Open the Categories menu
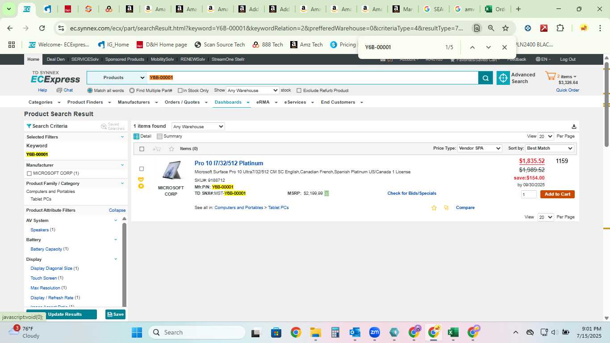The width and height of the screenshot is (610, 343). click(x=44, y=102)
